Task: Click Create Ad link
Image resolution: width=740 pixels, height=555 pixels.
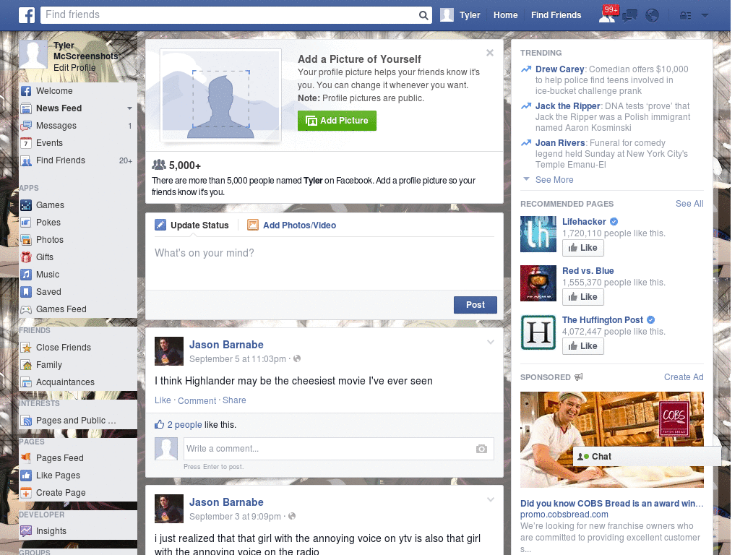Action: 684,377
